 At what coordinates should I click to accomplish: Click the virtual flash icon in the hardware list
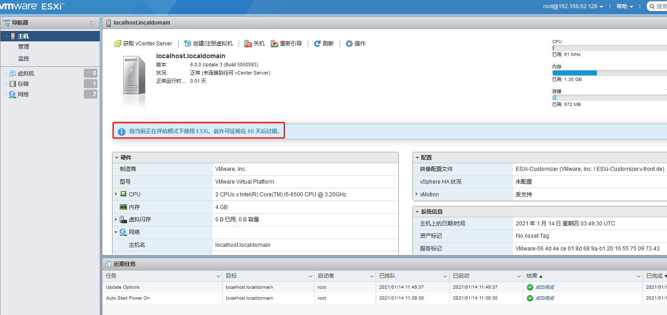tap(123, 220)
